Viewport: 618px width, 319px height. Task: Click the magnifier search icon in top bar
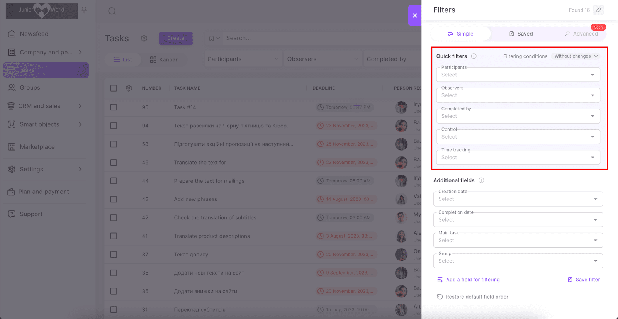point(112,11)
